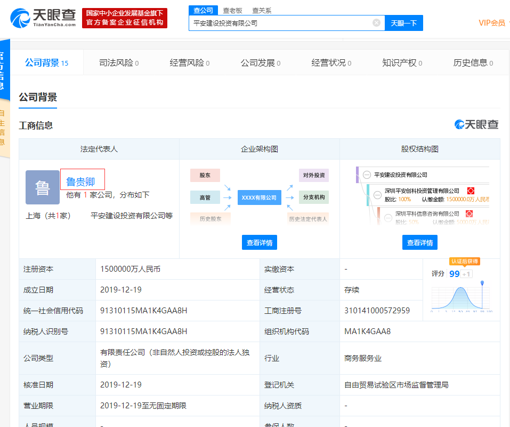Click 登记机关 value 自由贸易试验区市场监督管理局
510x427 pixels.
tap(396, 385)
